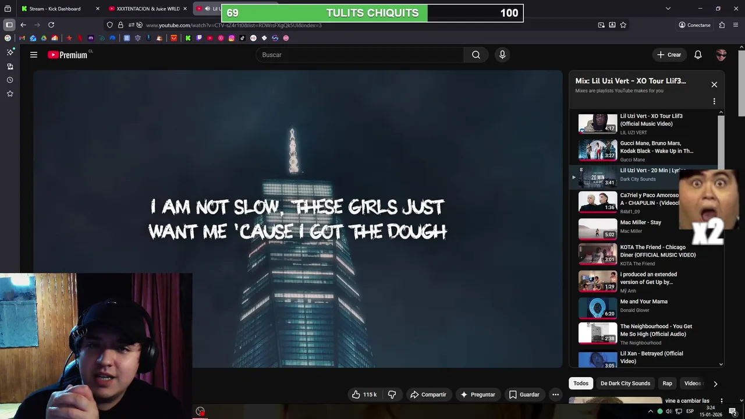This screenshot has height=419, width=745.
Task: Open sidebar history clock icon
Action: (x=10, y=80)
